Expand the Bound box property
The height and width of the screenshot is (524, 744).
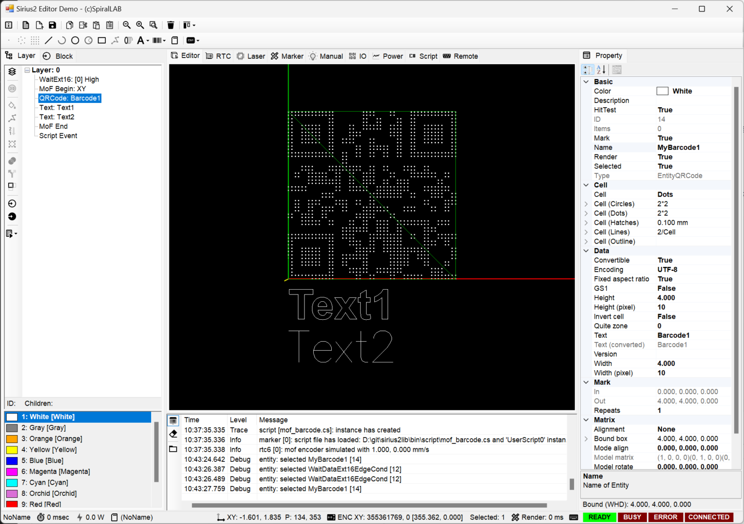pyautogui.click(x=586, y=439)
